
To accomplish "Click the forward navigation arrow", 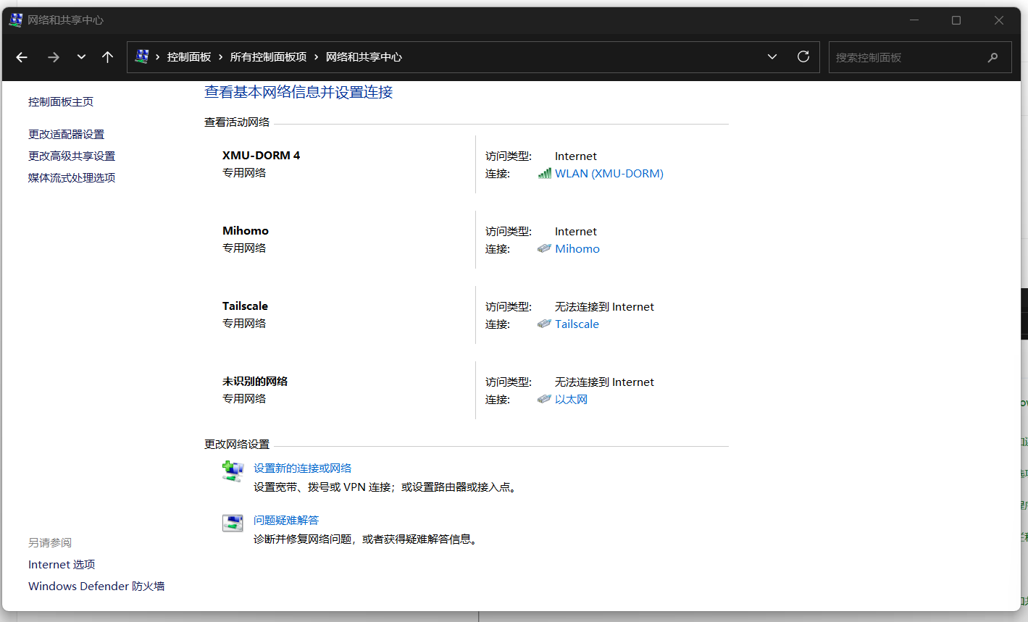I will point(54,57).
